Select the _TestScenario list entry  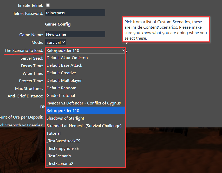tap(59, 156)
